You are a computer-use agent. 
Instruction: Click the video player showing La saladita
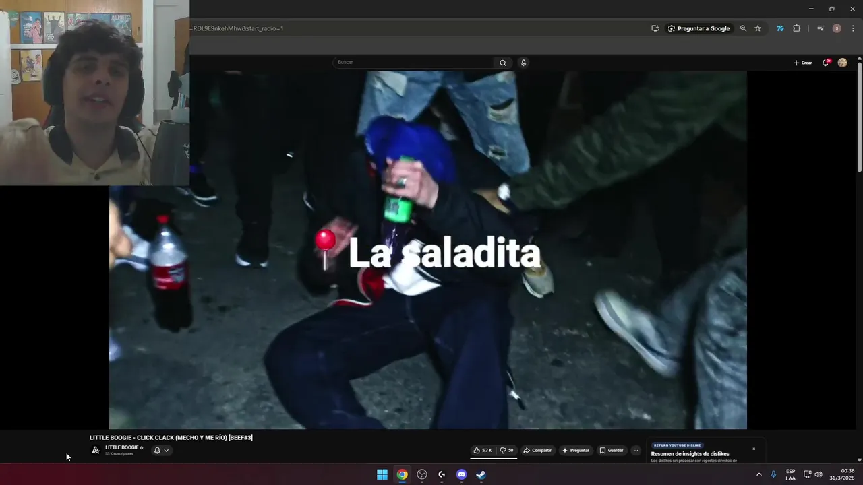click(x=427, y=250)
